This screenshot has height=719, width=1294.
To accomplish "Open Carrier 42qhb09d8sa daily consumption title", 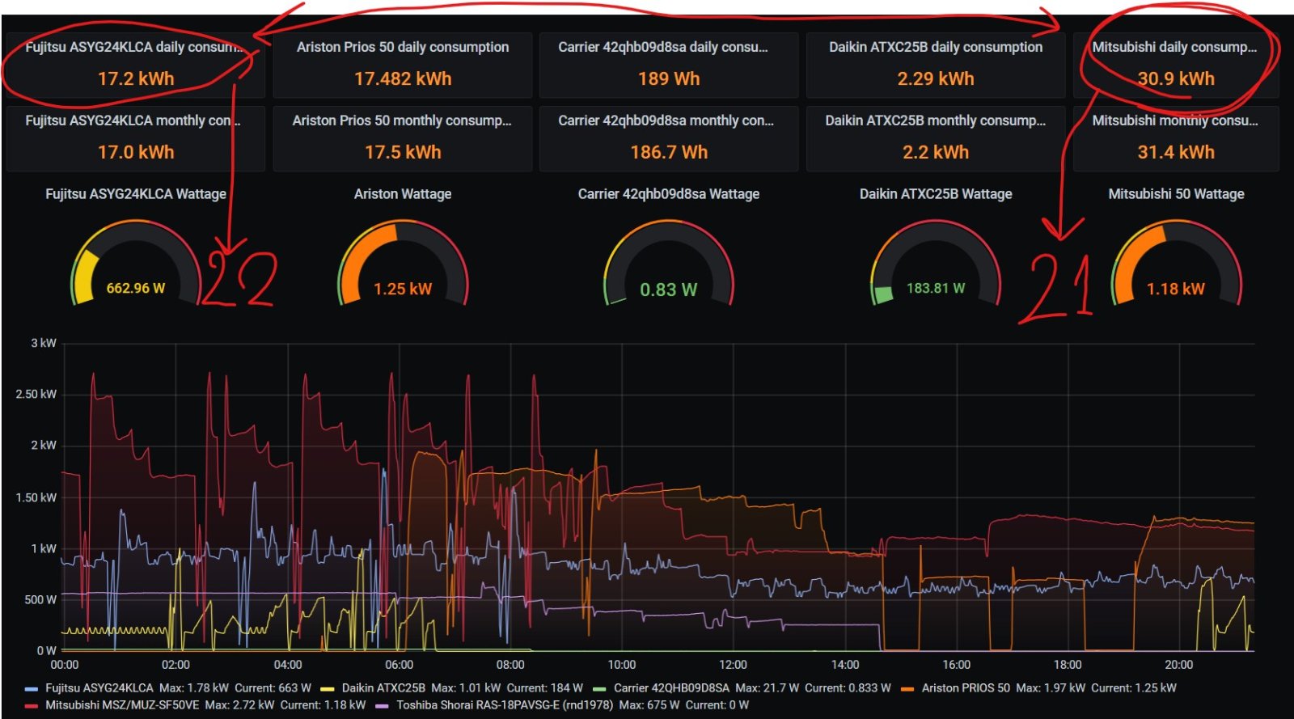I will [x=663, y=47].
